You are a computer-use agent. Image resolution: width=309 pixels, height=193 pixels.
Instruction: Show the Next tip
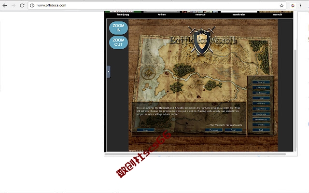(233, 130)
